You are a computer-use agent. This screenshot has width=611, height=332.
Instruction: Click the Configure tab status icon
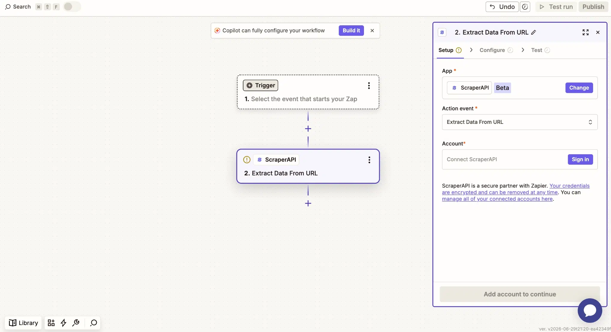coord(510,50)
